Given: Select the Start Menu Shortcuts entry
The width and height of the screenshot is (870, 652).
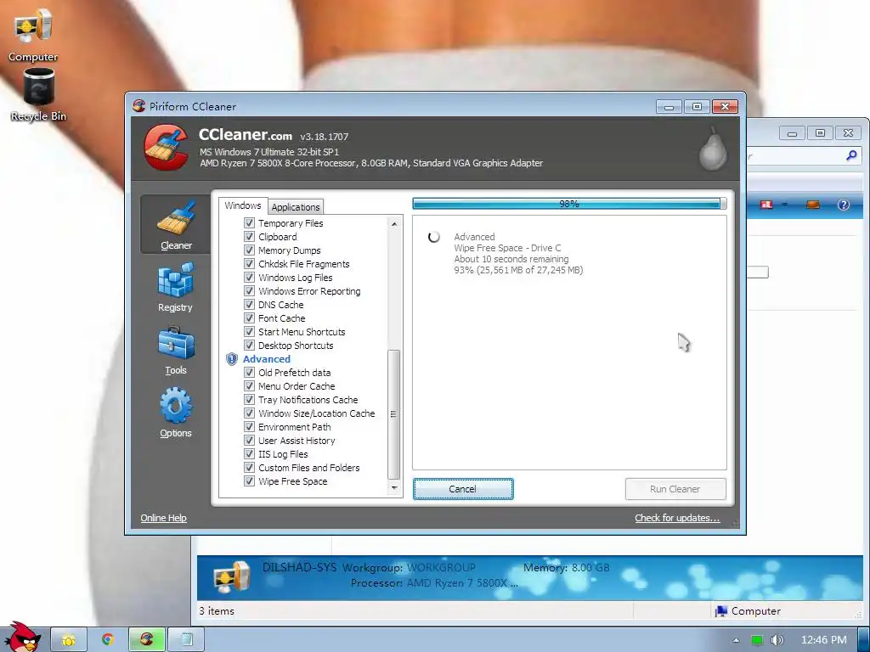Looking at the screenshot, I should click(302, 332).
